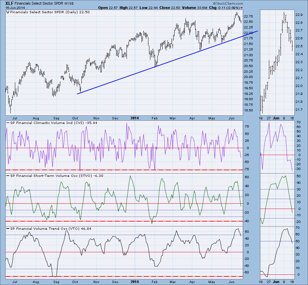The width and height of the screenshot is (308, 285).
Task: Click the VTO indicator legend label
Action: tap(49, 229)
